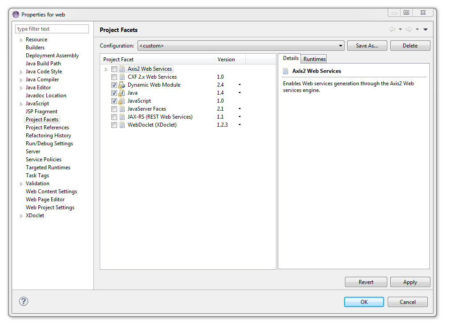Screen dimensions: 450x327
Task: Open help via the question mark icon
Action: click(23, 301)
